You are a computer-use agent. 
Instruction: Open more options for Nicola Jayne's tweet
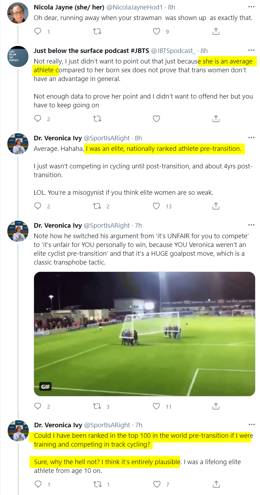click(251, 7)
